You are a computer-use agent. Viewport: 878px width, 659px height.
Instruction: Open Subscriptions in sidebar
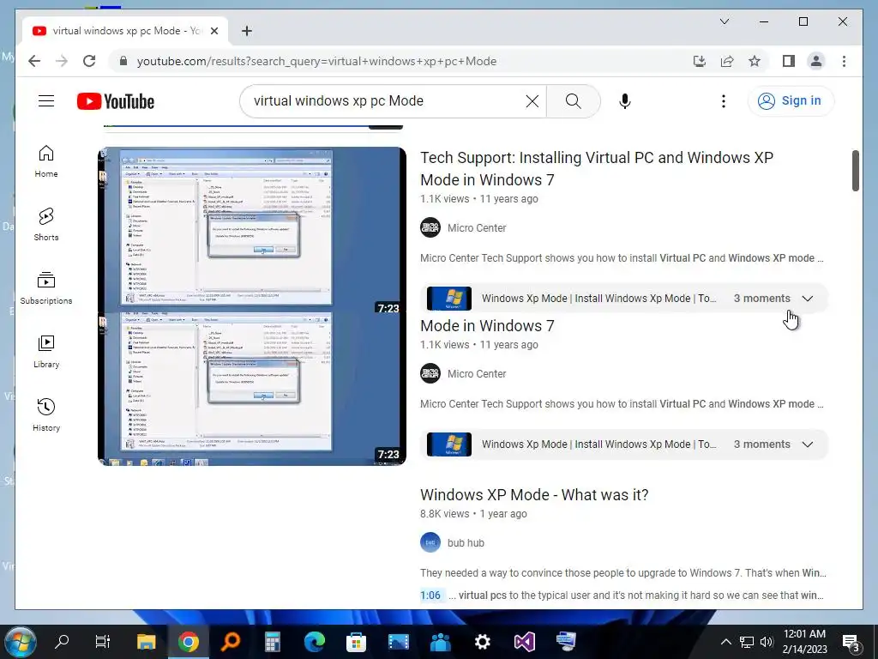(46, 288)
